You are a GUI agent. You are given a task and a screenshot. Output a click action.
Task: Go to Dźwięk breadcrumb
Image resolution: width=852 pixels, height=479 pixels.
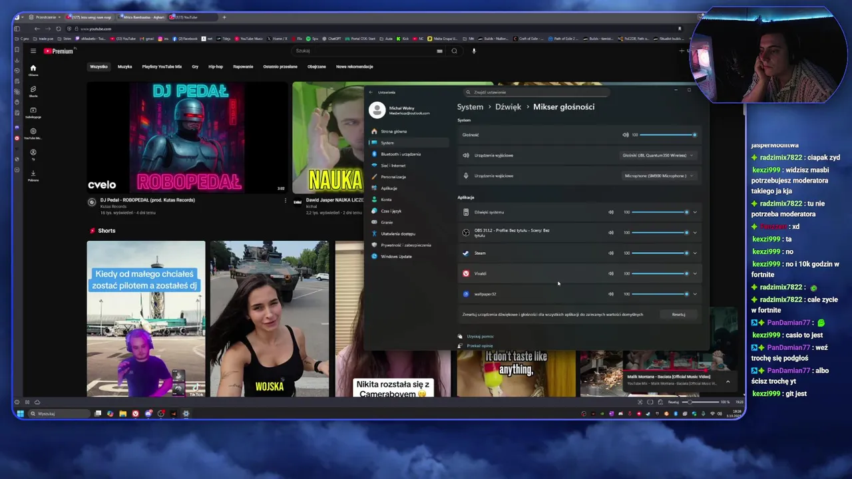tap(508, 107)
